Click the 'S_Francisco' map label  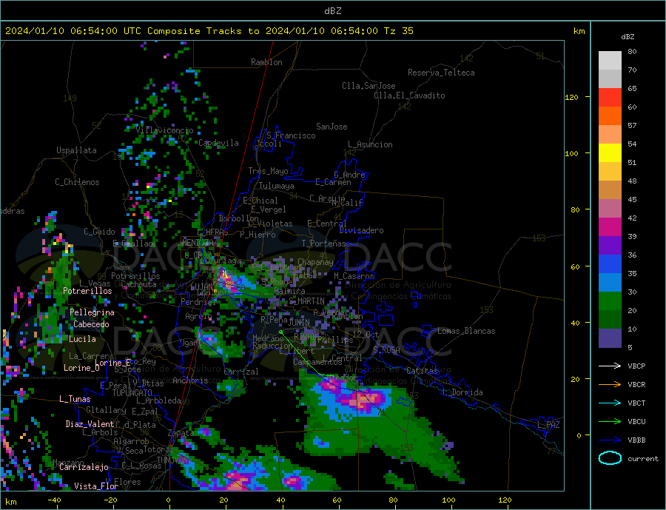click(x=291, y=135)
